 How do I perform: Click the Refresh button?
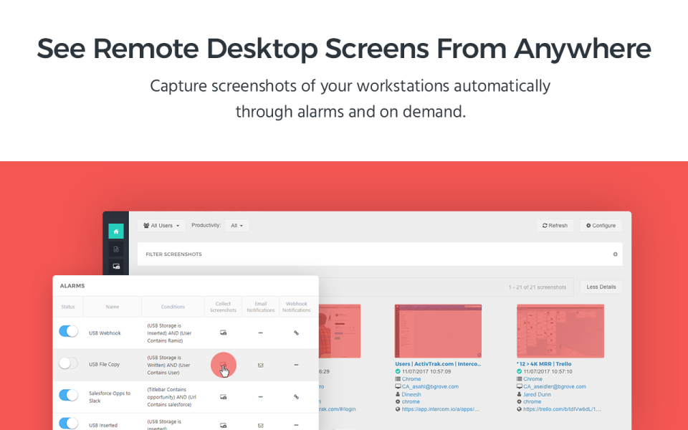point(555,226)
